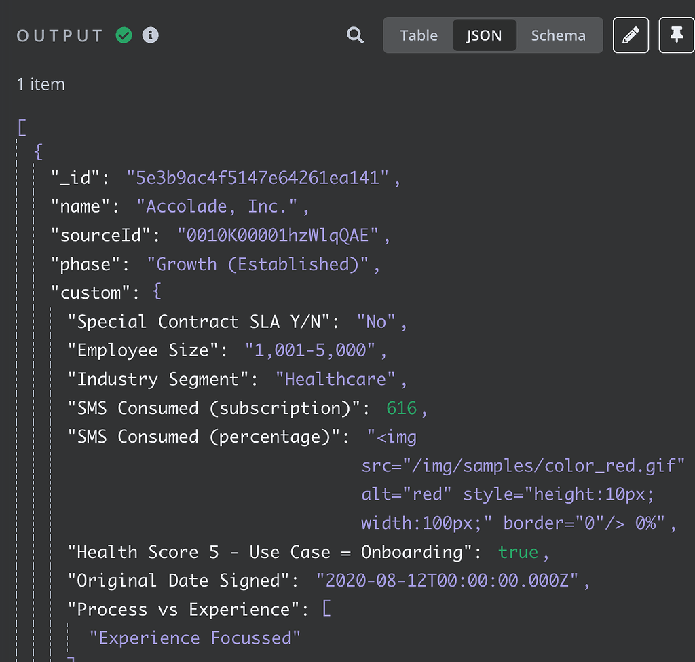
Task: Click the pin data icon
Action: [677, 35]
